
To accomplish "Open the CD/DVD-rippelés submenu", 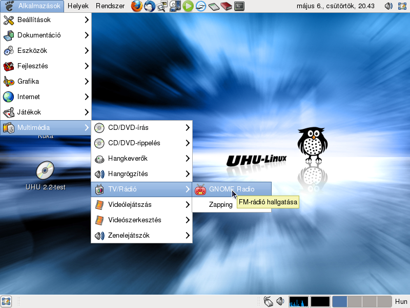I will tap(142, 143).
